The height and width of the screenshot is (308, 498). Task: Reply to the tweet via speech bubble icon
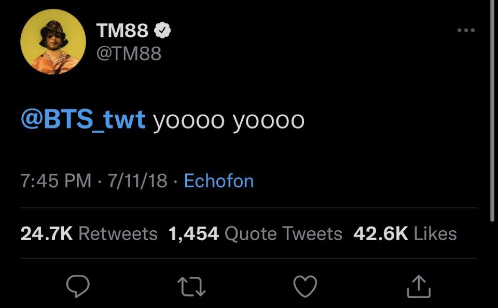pos(78,286)
